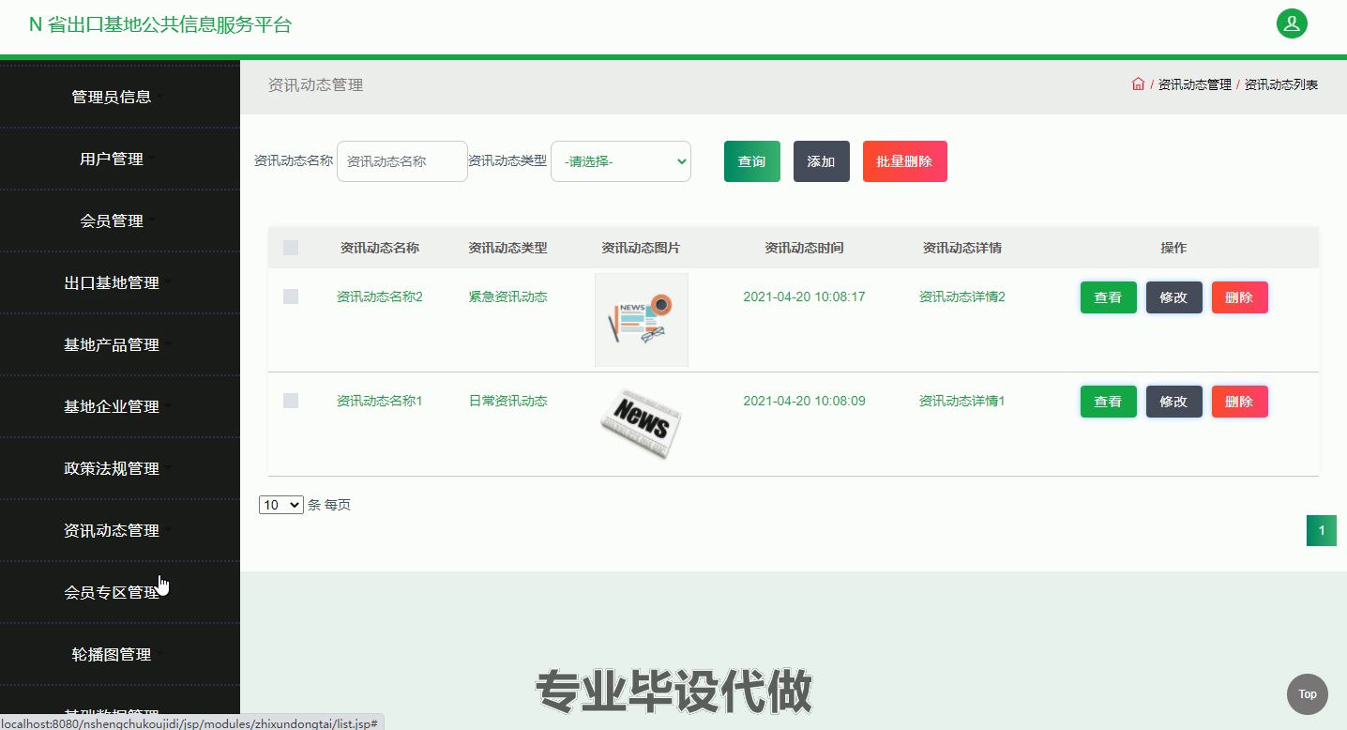Click 资讯动态列表 breadcrumb link
This screenshot has height=730, width=1347.
(x=1281, y=84)
